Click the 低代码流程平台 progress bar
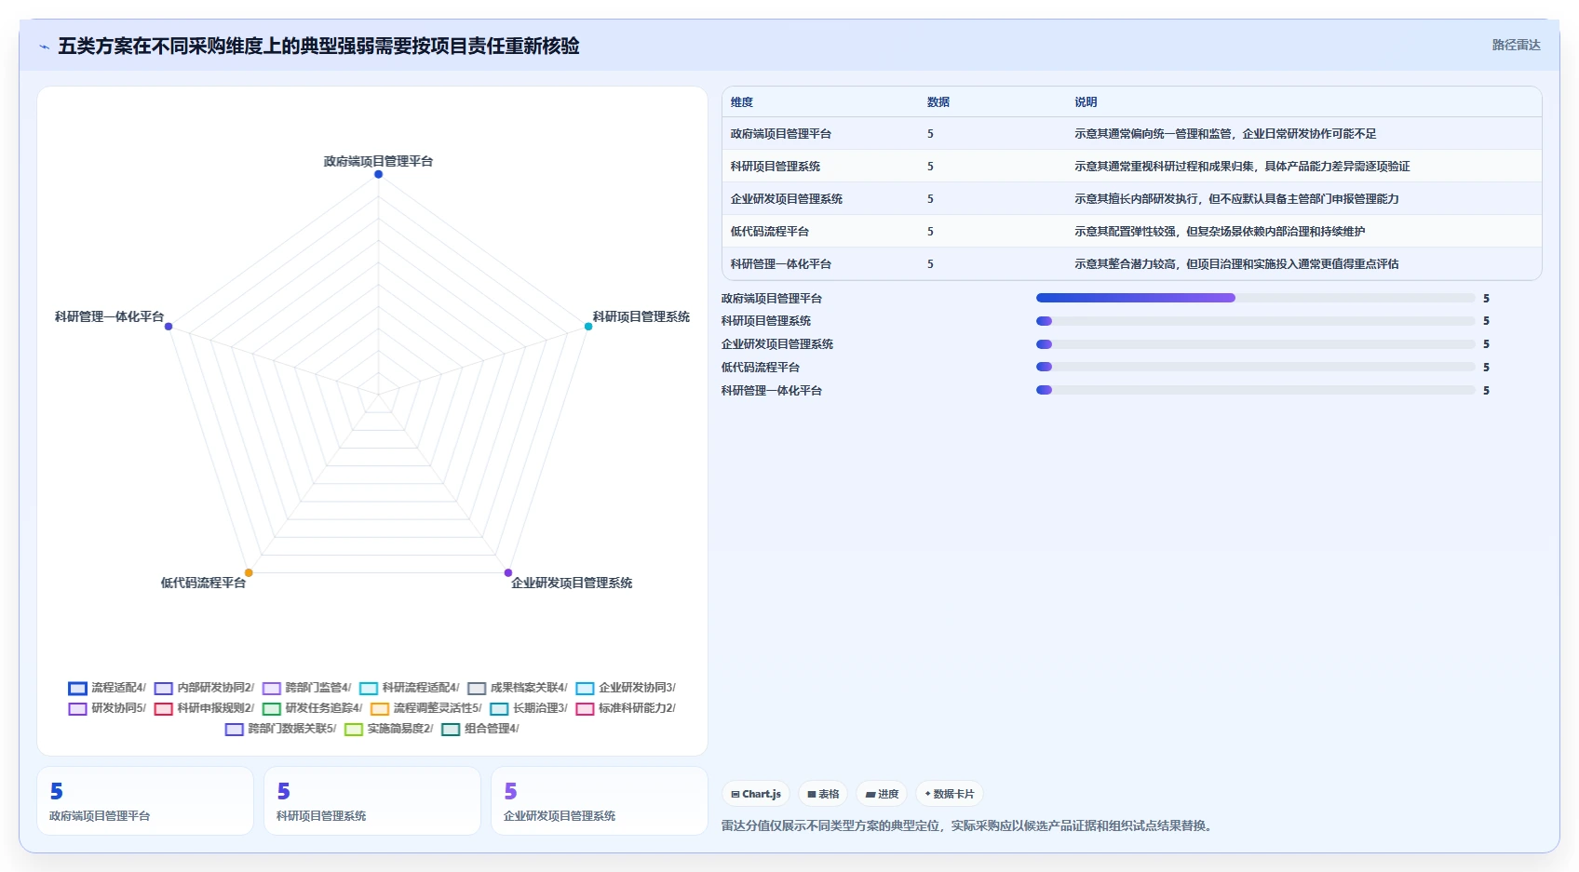1579x872 pixels. coord(1255,367)
